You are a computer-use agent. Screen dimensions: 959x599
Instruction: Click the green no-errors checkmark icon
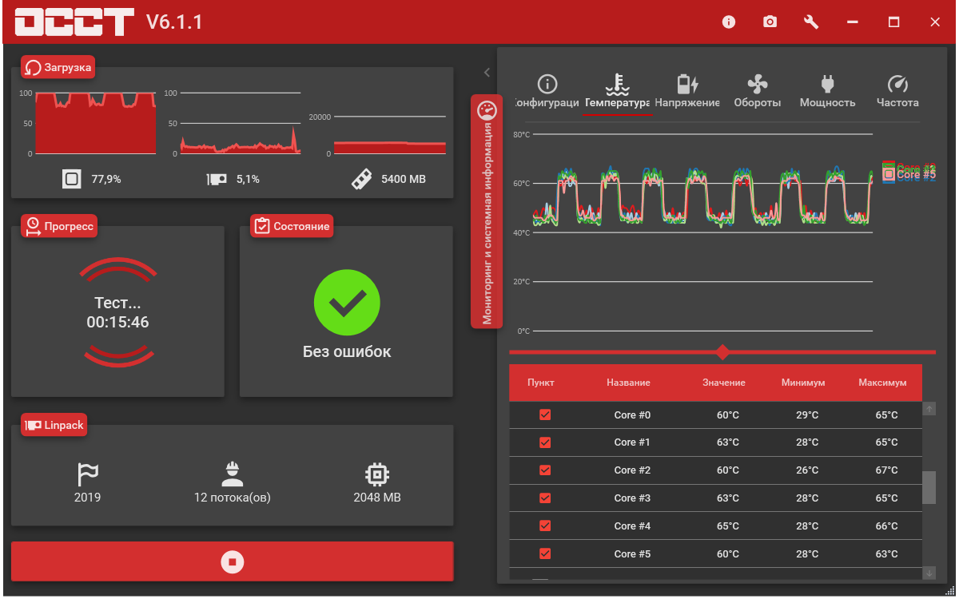click(x=347, y=301)
